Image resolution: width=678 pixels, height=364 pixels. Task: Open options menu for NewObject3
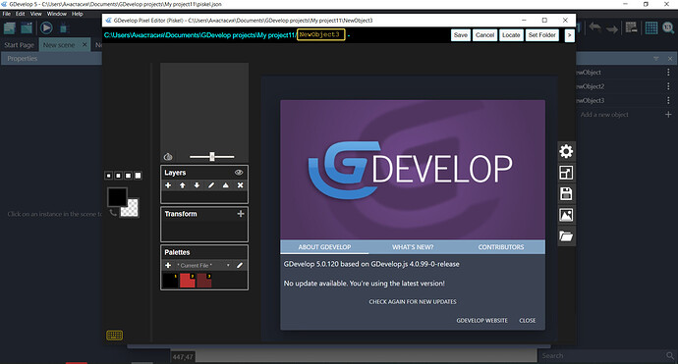point(668,101)
